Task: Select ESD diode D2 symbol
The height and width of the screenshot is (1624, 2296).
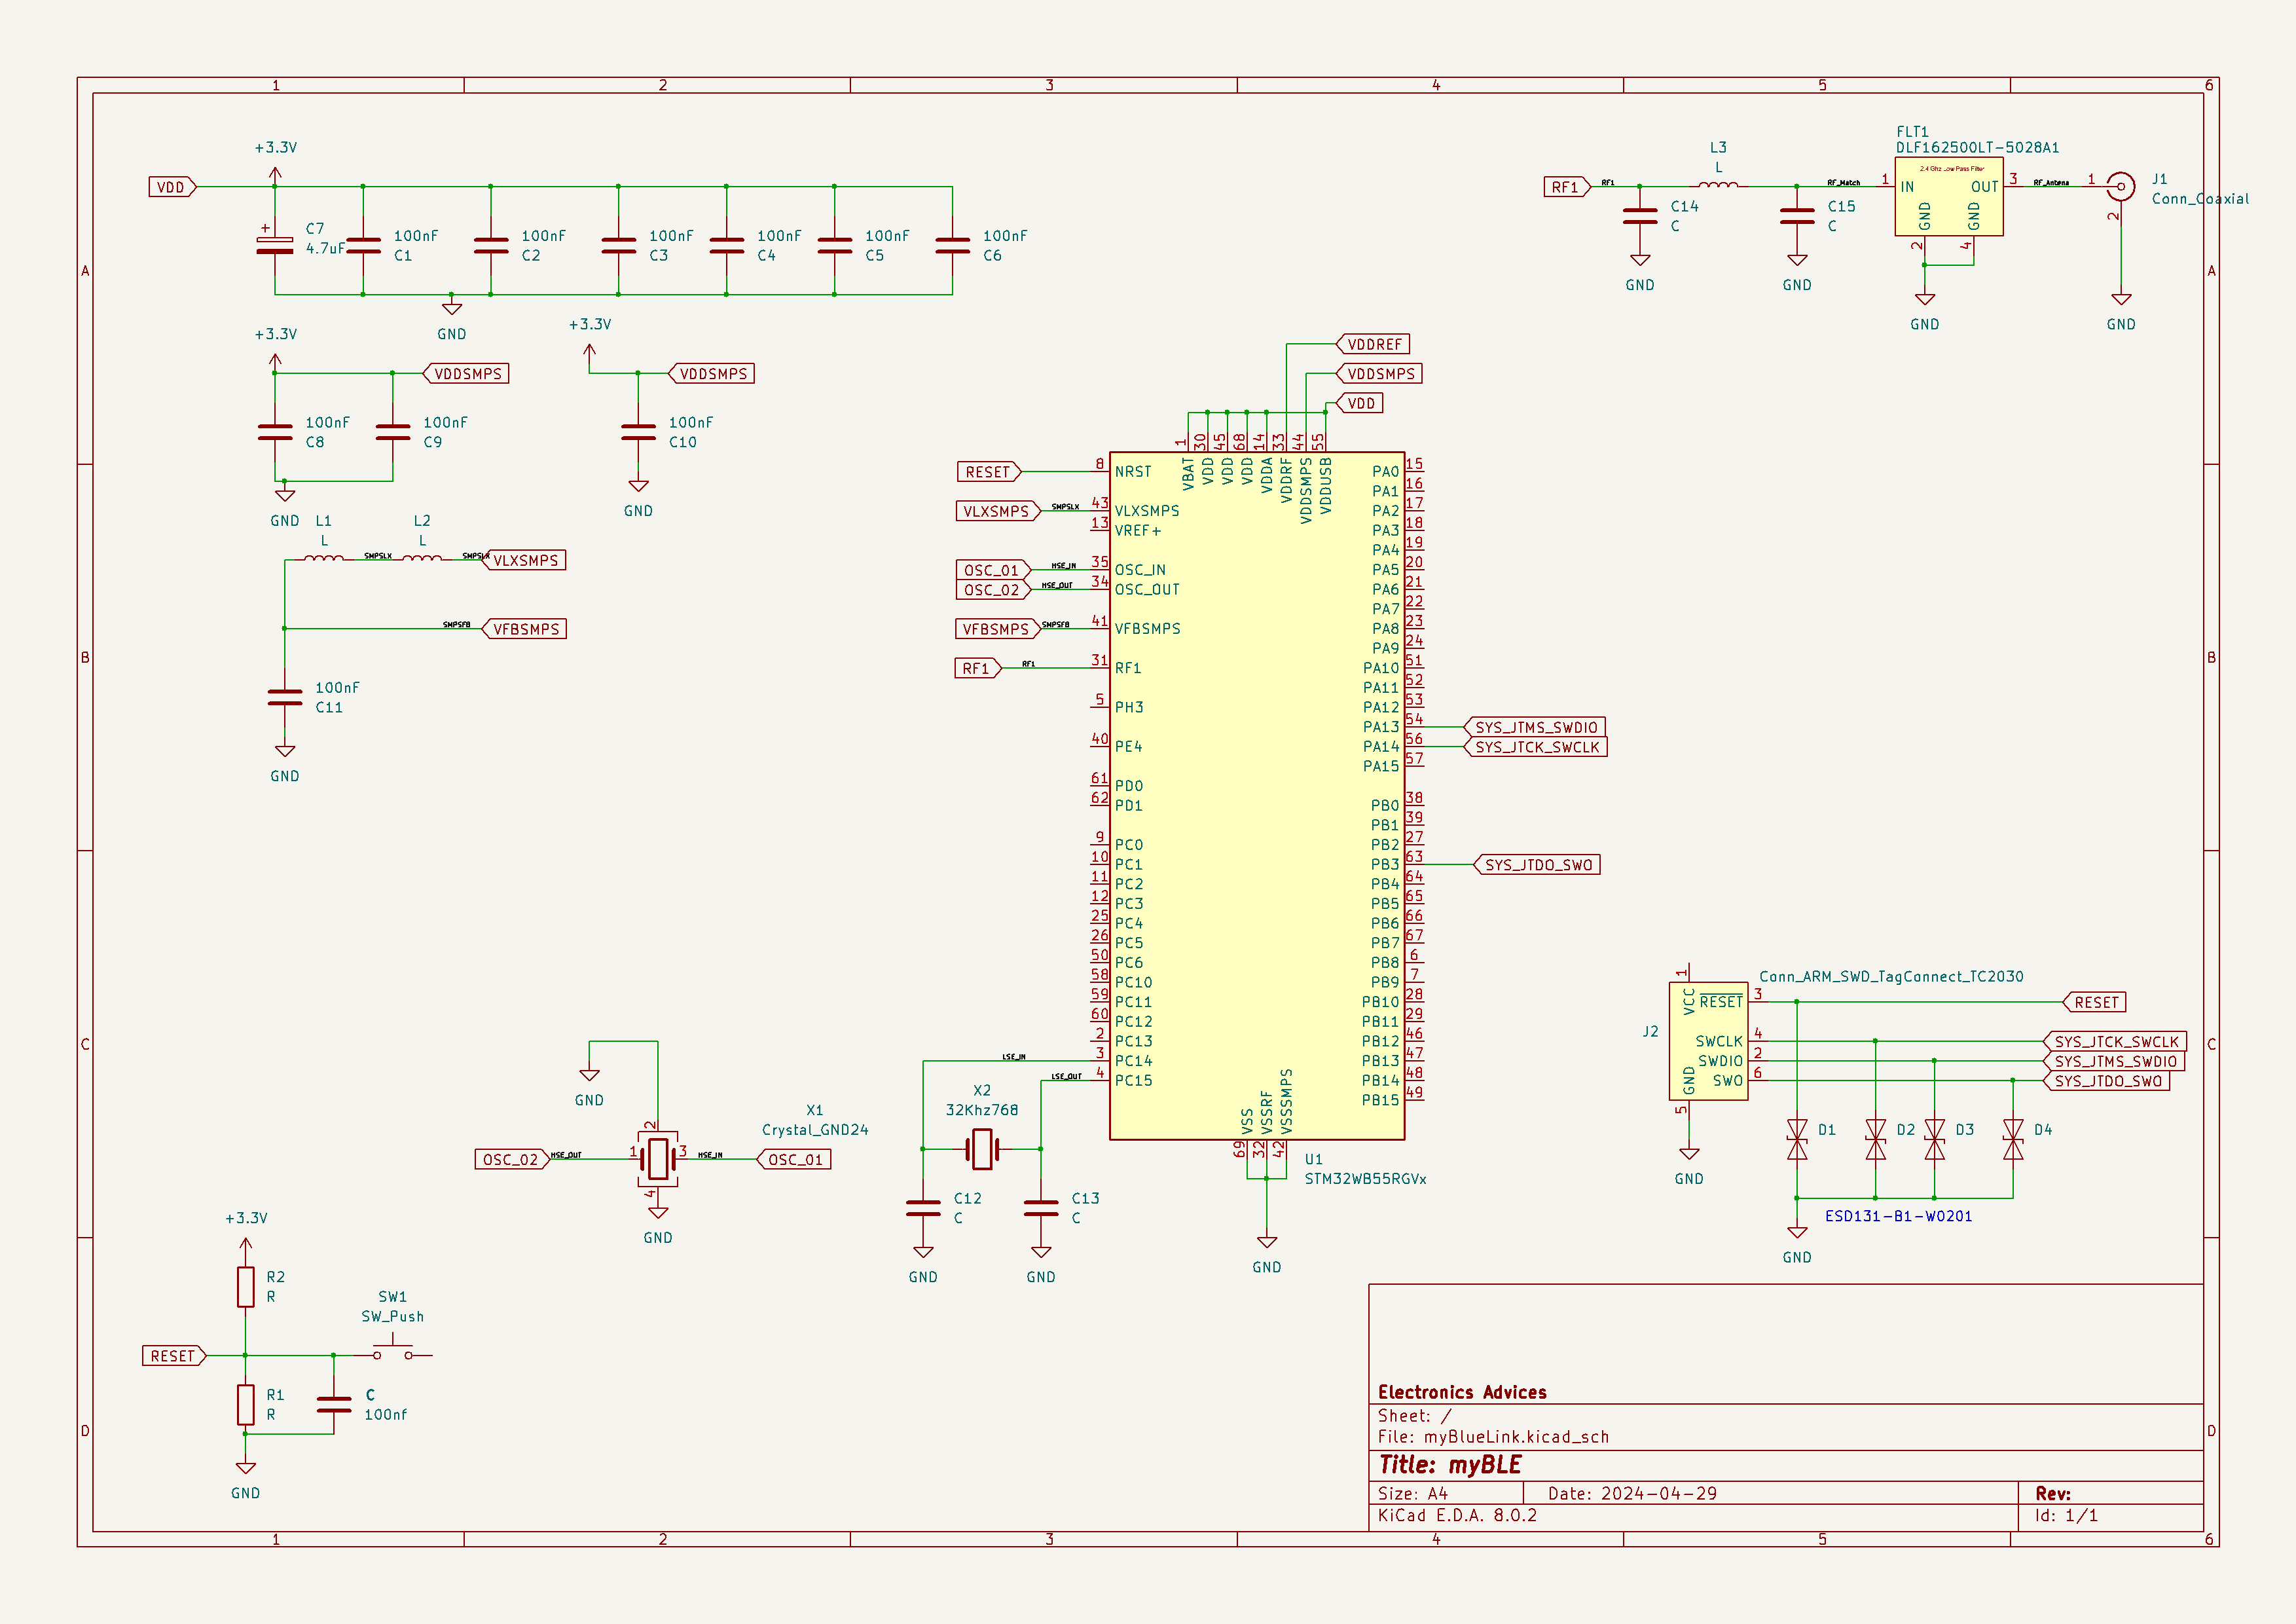Action: click(1875, 1139)
